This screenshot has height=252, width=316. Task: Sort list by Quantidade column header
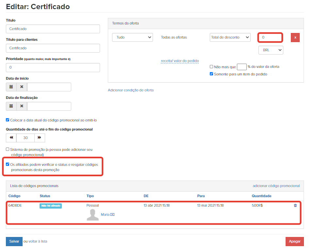coord(261,196)
